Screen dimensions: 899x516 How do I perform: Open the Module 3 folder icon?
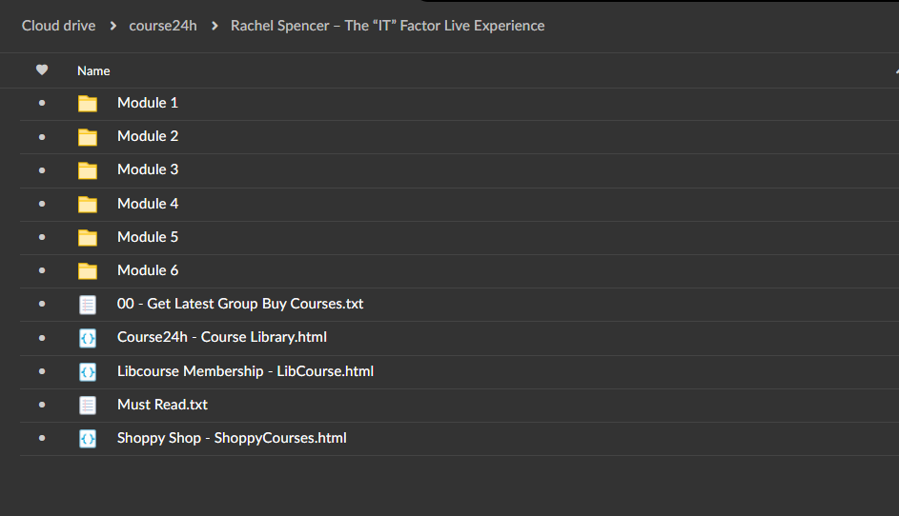87,170
